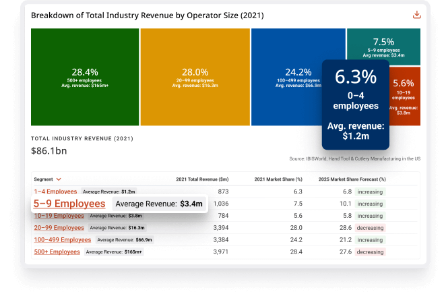Image resolution: width=444 pixels, height=296 pixels.
Task: Open the highlighted 5–9 Employees link
Action: click(69, 204)
